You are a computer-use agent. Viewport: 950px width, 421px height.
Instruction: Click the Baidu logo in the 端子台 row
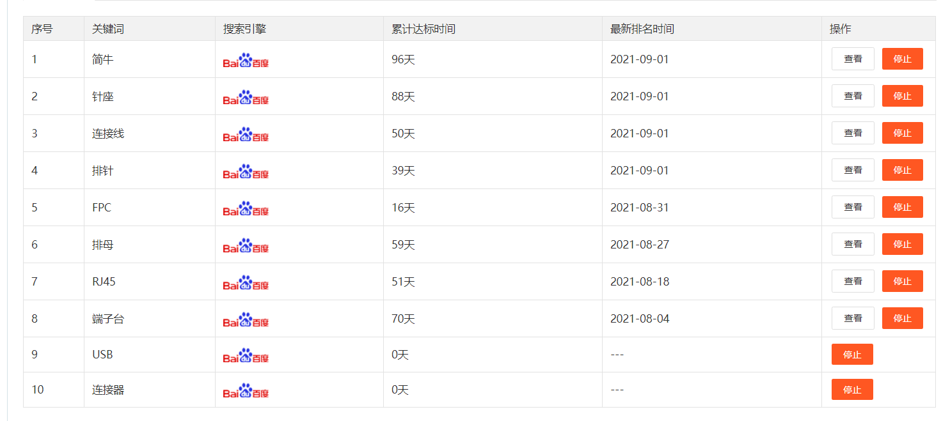point(246,320)
